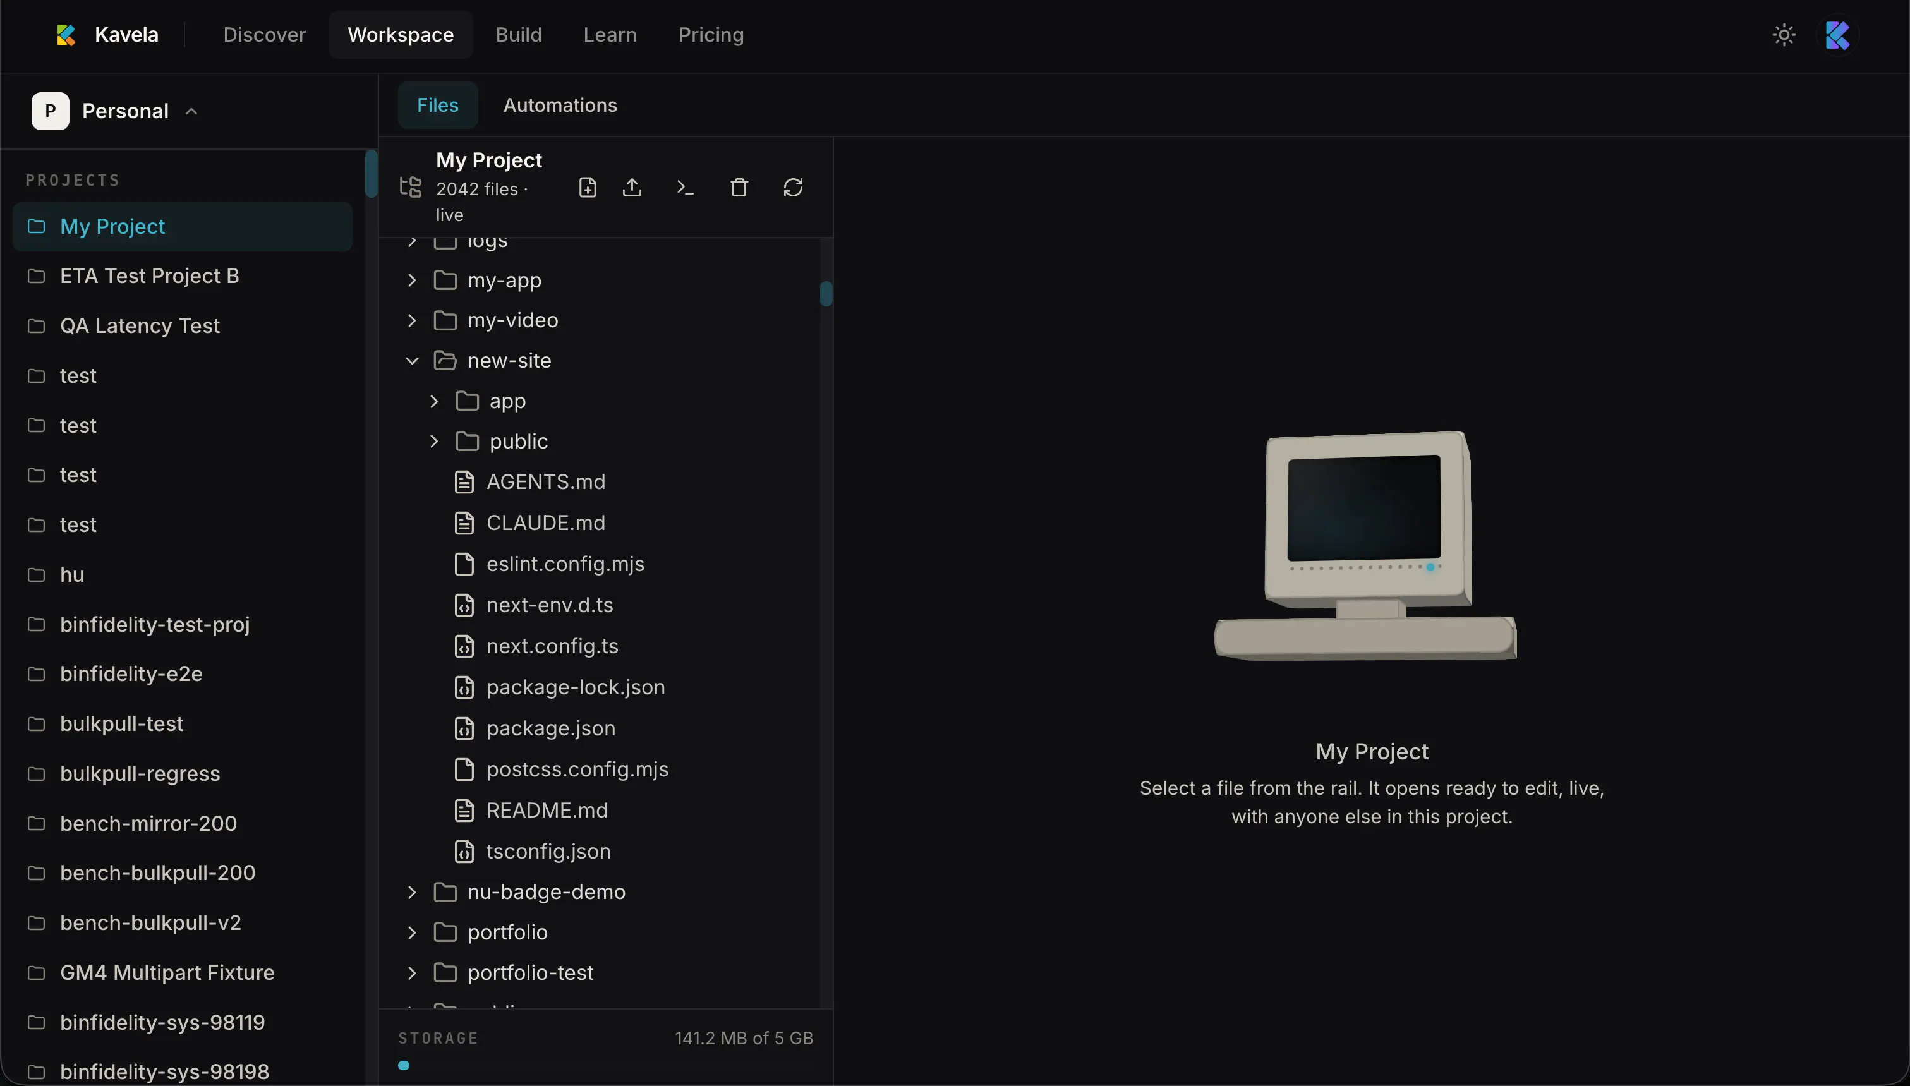Click the my-app folder icon
The height and width of the screenshot is (1086, 1910).
click(445, 281)
